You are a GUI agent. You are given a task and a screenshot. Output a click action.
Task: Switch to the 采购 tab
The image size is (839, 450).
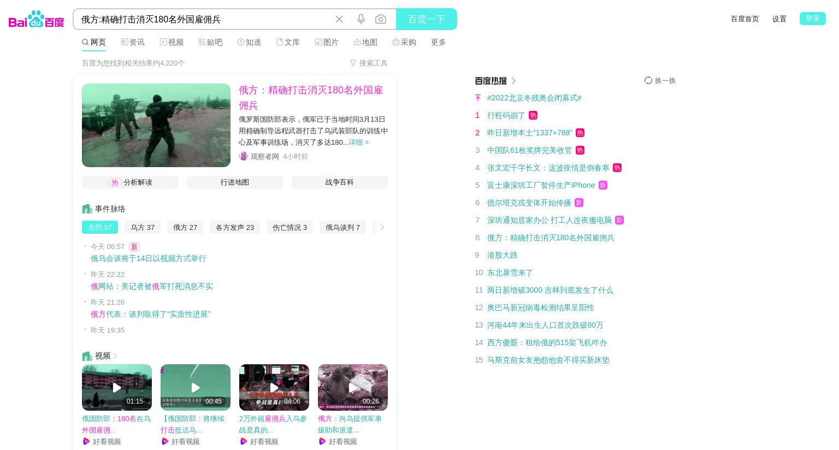(x=404, y=42)
